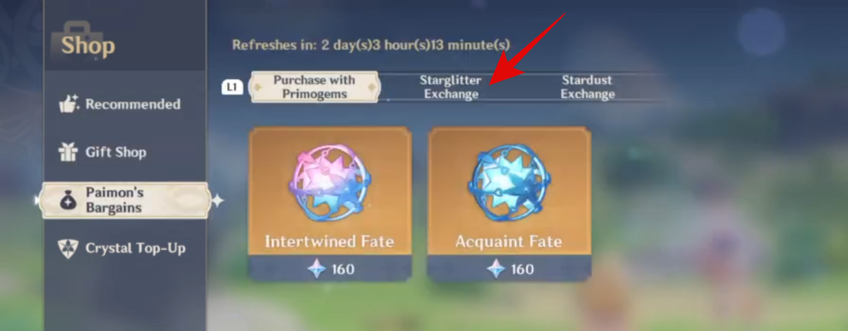
Task: Open the Crystal Top-Up section
Action: pyautogui.click(x=120, y=248)
